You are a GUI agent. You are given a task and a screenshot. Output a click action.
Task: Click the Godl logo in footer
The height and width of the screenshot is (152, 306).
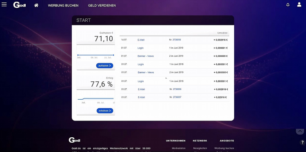click(x=74, y=140)
